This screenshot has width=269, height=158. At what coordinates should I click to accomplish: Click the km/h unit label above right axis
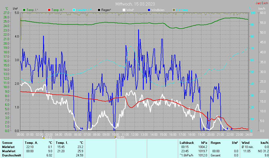coord(262,9)
